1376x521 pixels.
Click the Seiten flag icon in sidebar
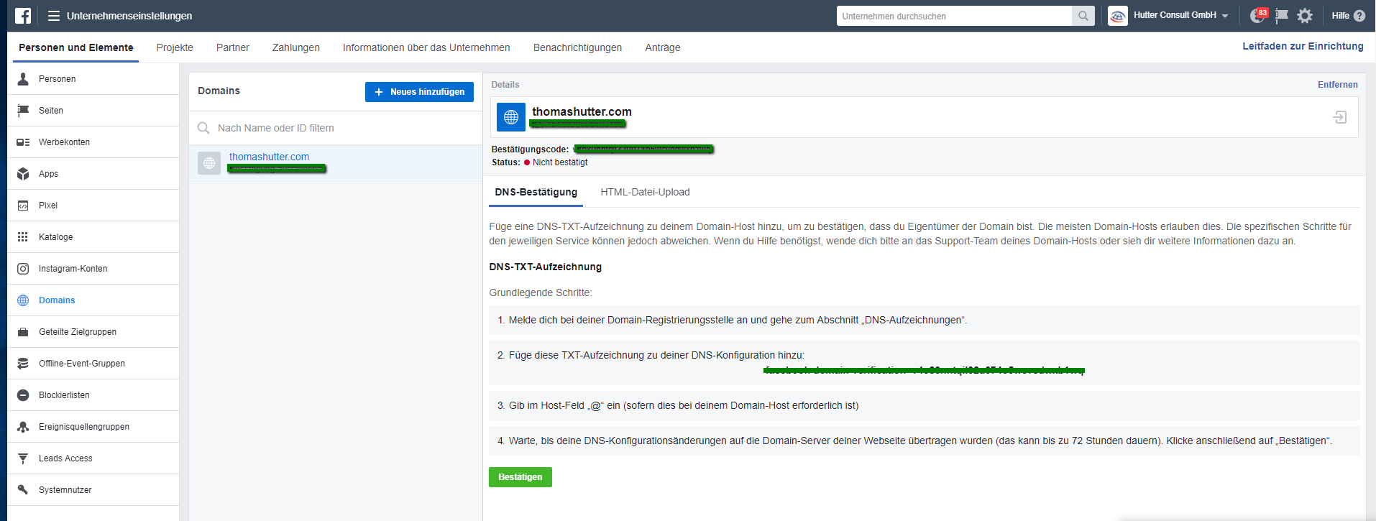click(x=23, y=111)
